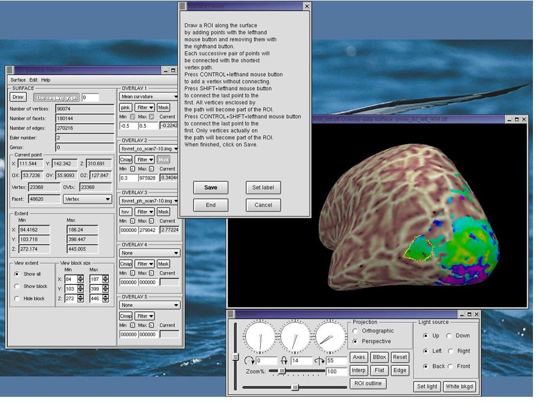This screenshot has height=403, width=538.
Task: Open the Filter dropdown in Overlay 2
Action: [145, 160]
